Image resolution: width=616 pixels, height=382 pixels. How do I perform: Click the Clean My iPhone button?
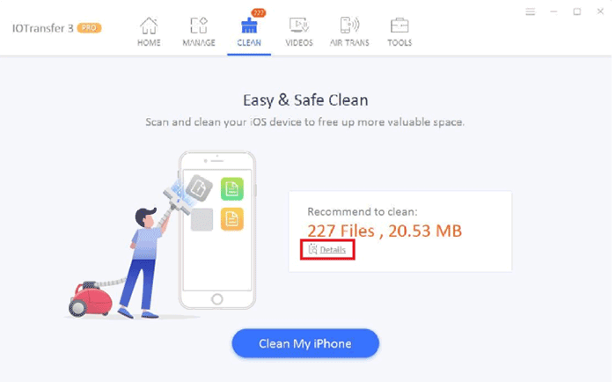point(305,343)
